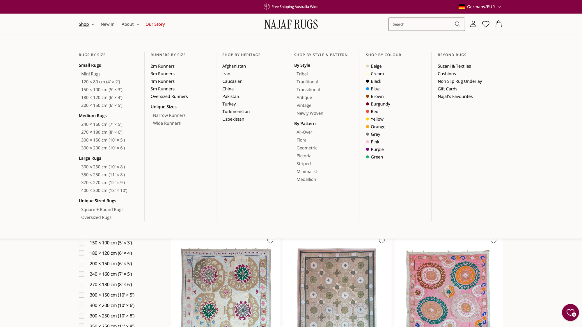Image resolution: width=582 pixels, height=327 pixels.
Task: Open Small Rugs category
Action: [90, 65]
